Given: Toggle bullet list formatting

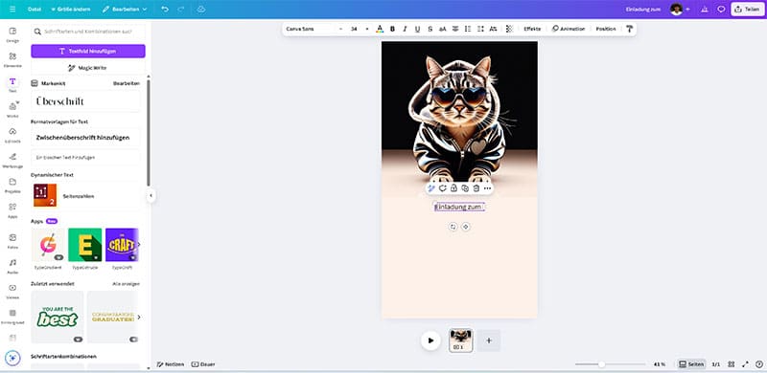Looking at the screenshot, I should tap(468, 30).
